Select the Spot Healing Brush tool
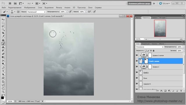186x105 pixels. tap(3, 40)
